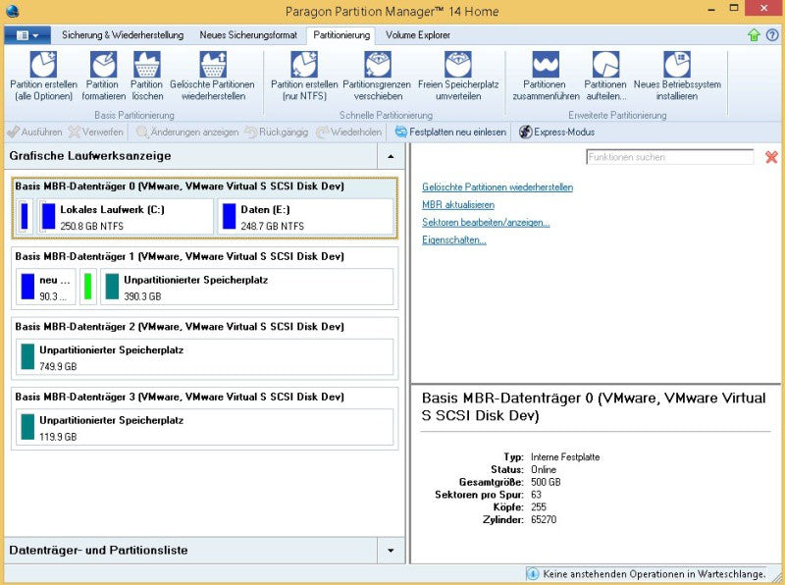Expand the 'Datenträger- und Partitionsliste' panel

(391, 551)
